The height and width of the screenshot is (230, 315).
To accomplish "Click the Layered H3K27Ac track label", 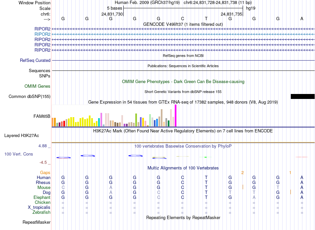I will point(22,136).
